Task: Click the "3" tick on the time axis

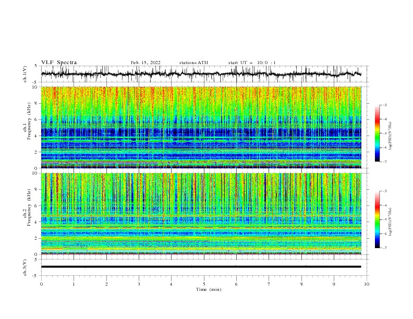Action: [139, 284]
